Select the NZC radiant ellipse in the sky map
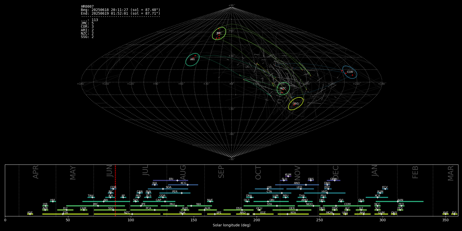 [283, 89]
